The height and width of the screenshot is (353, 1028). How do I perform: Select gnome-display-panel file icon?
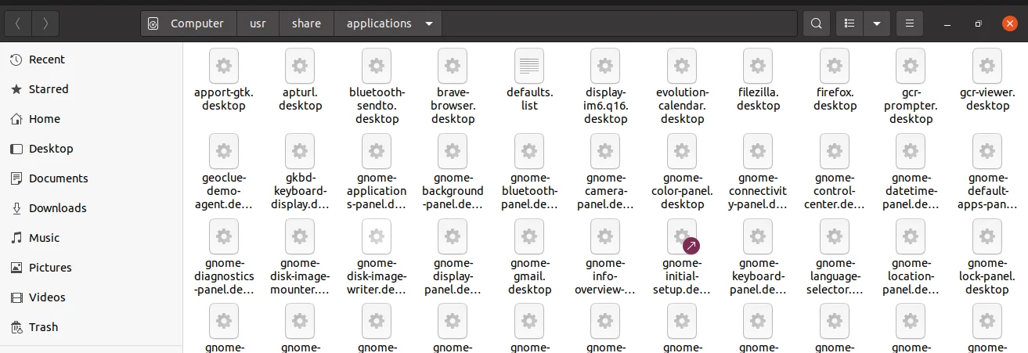click(x=453, y=235)
